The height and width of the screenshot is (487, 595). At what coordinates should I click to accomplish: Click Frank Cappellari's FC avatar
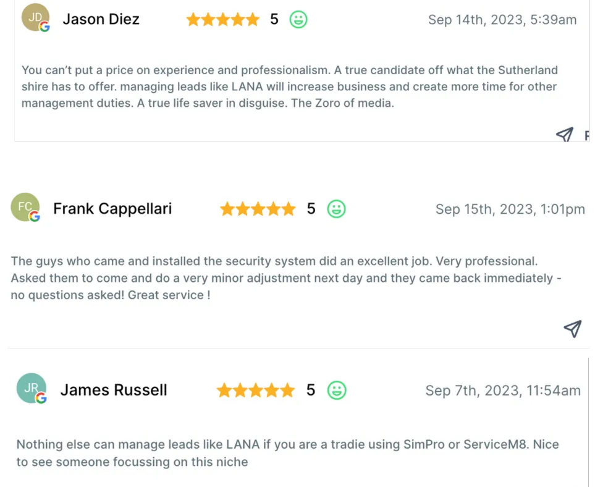click(x=25, y=208)
